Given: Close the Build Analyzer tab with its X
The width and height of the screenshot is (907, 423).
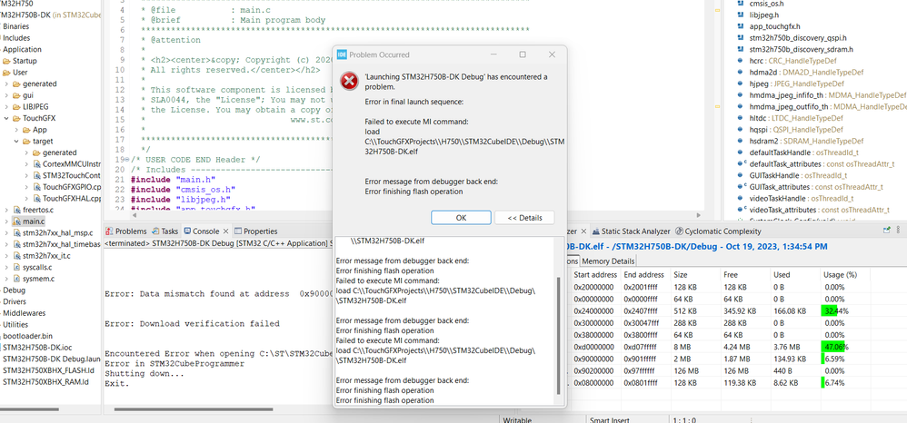Looking at the screenshot, I should pyautogui.click(x=583, y=231).
